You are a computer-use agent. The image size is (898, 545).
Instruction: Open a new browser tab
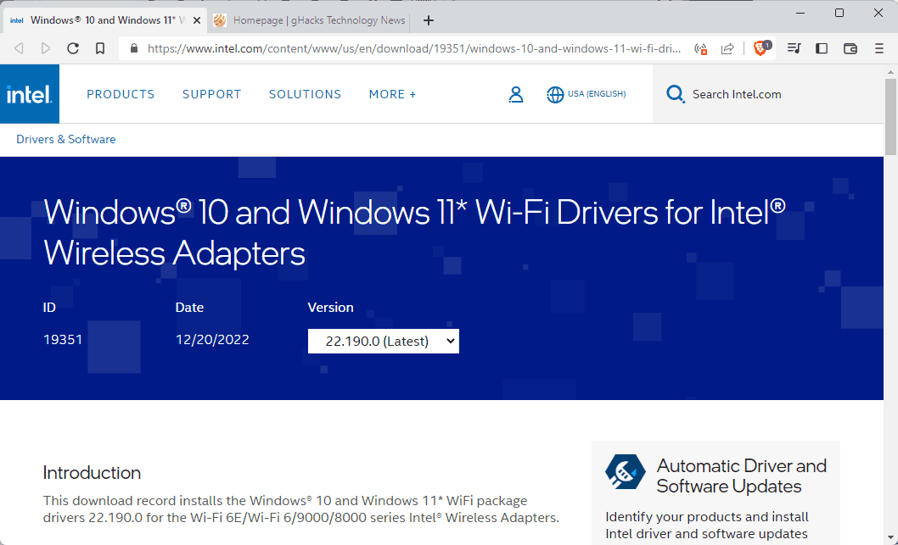[x=429, y=20]
